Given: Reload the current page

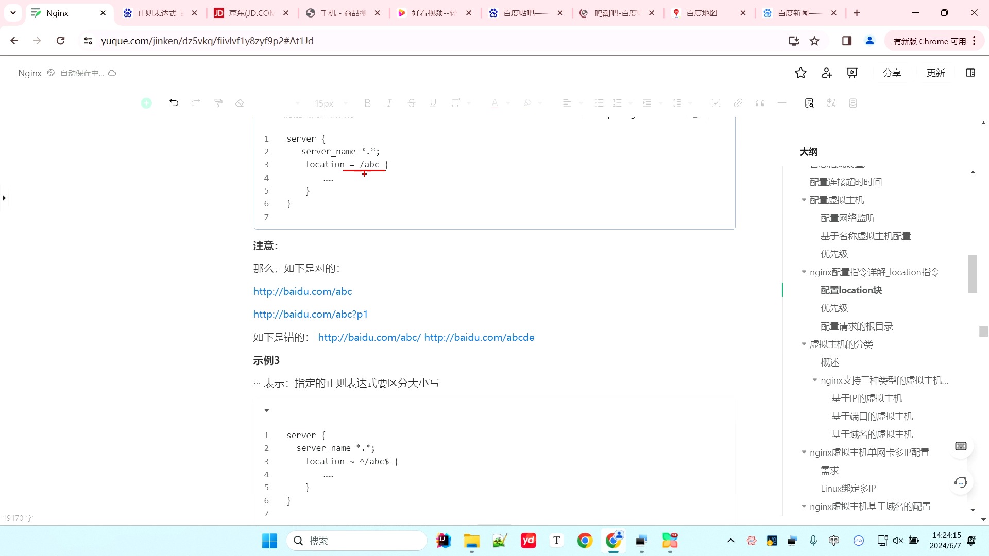Looking at the screenshot, I should [60, 41].
